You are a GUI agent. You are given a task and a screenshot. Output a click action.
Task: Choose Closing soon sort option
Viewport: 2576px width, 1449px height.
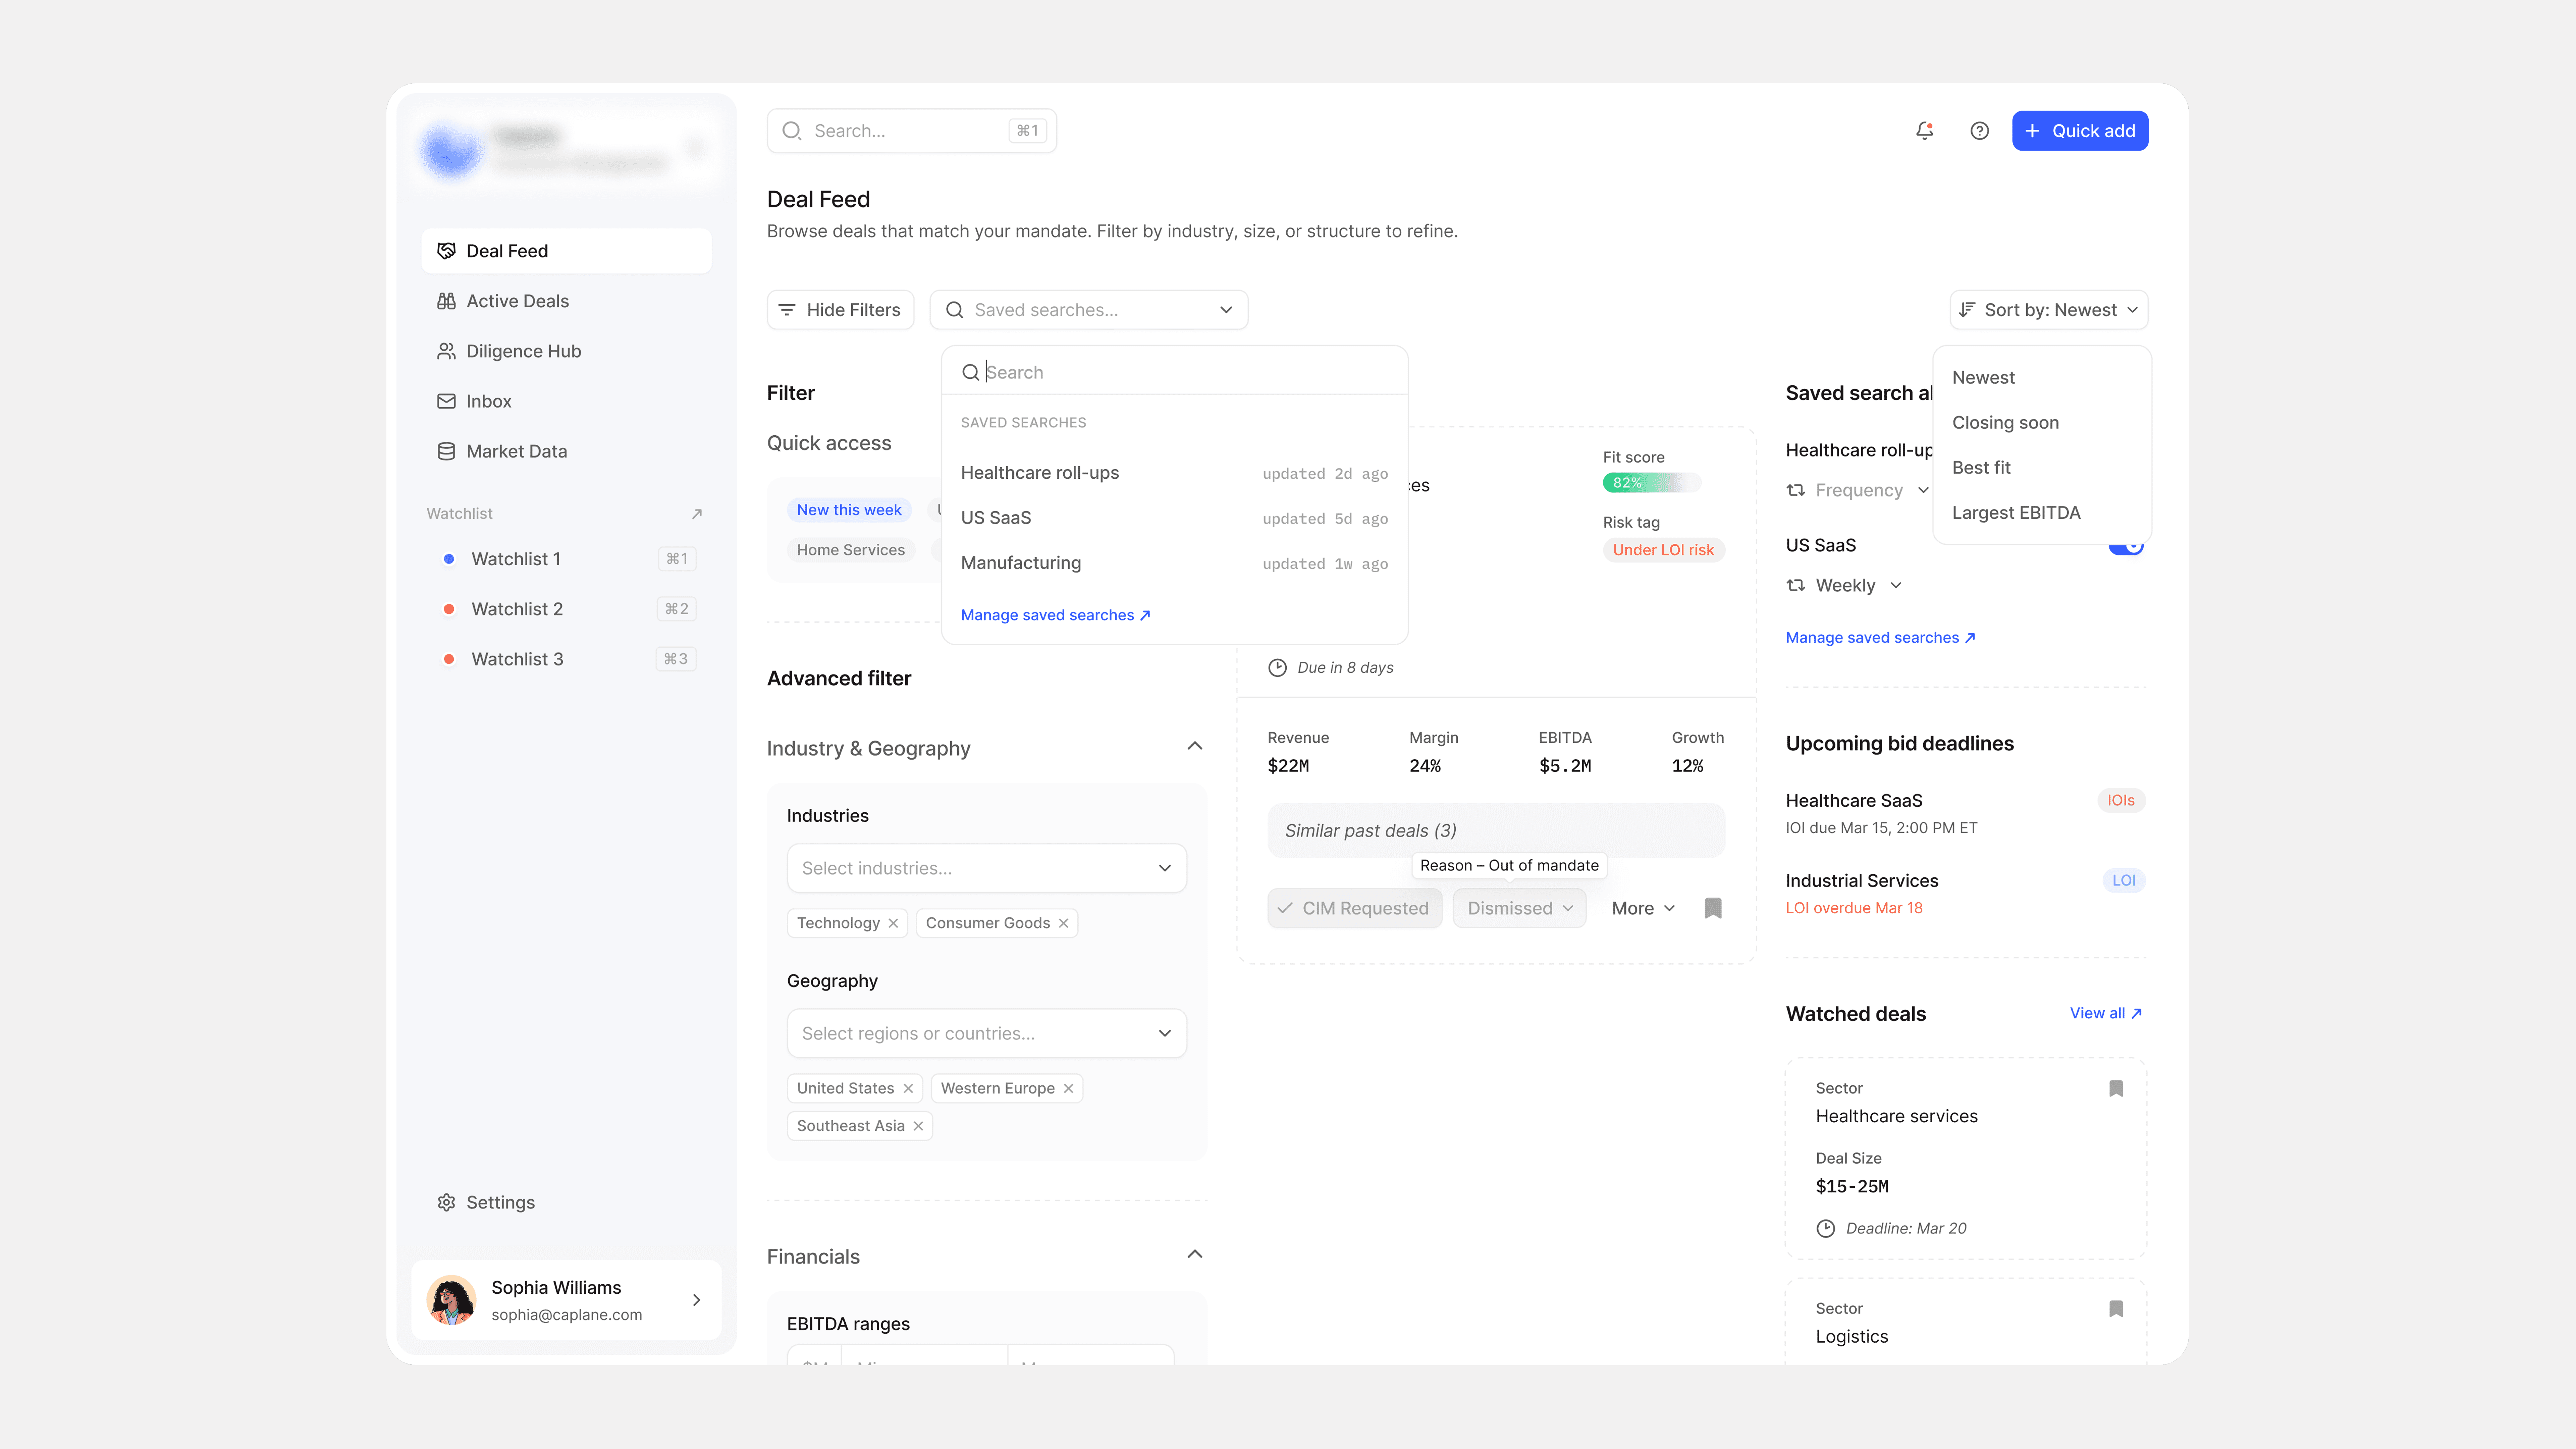(2005, 423)
